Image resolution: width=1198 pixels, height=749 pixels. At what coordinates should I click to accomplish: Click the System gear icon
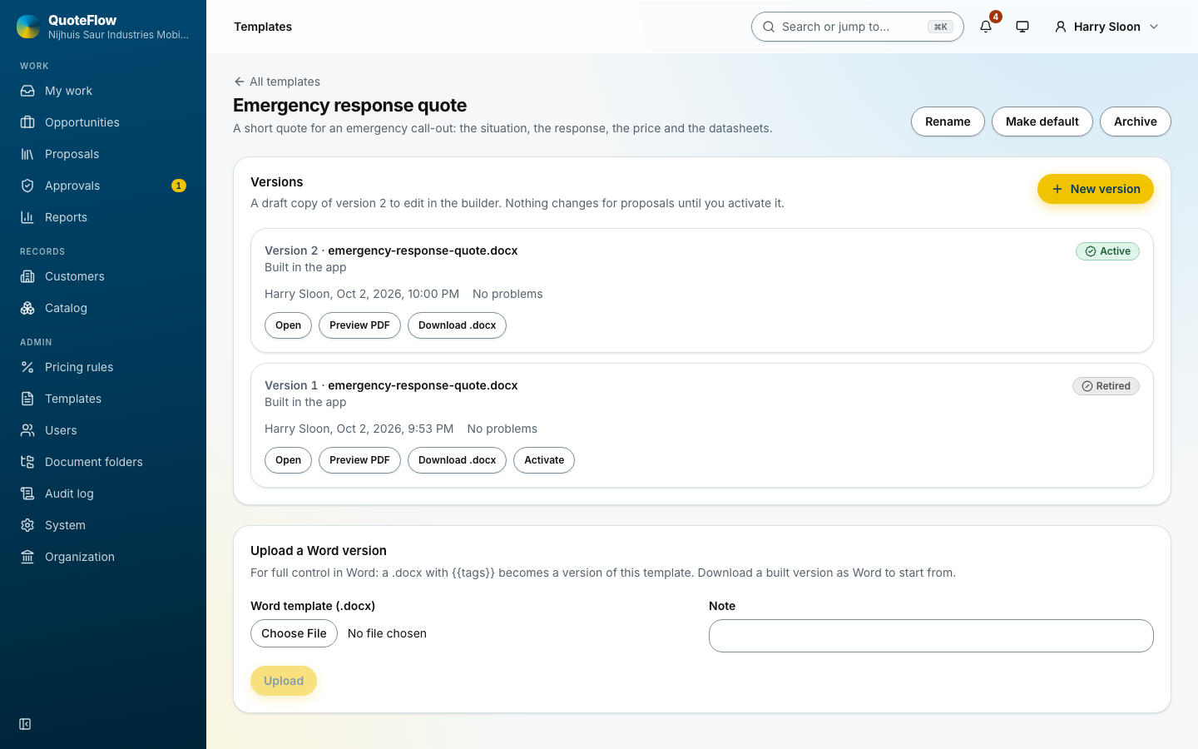pyautogui.click(x=27, y=525)
